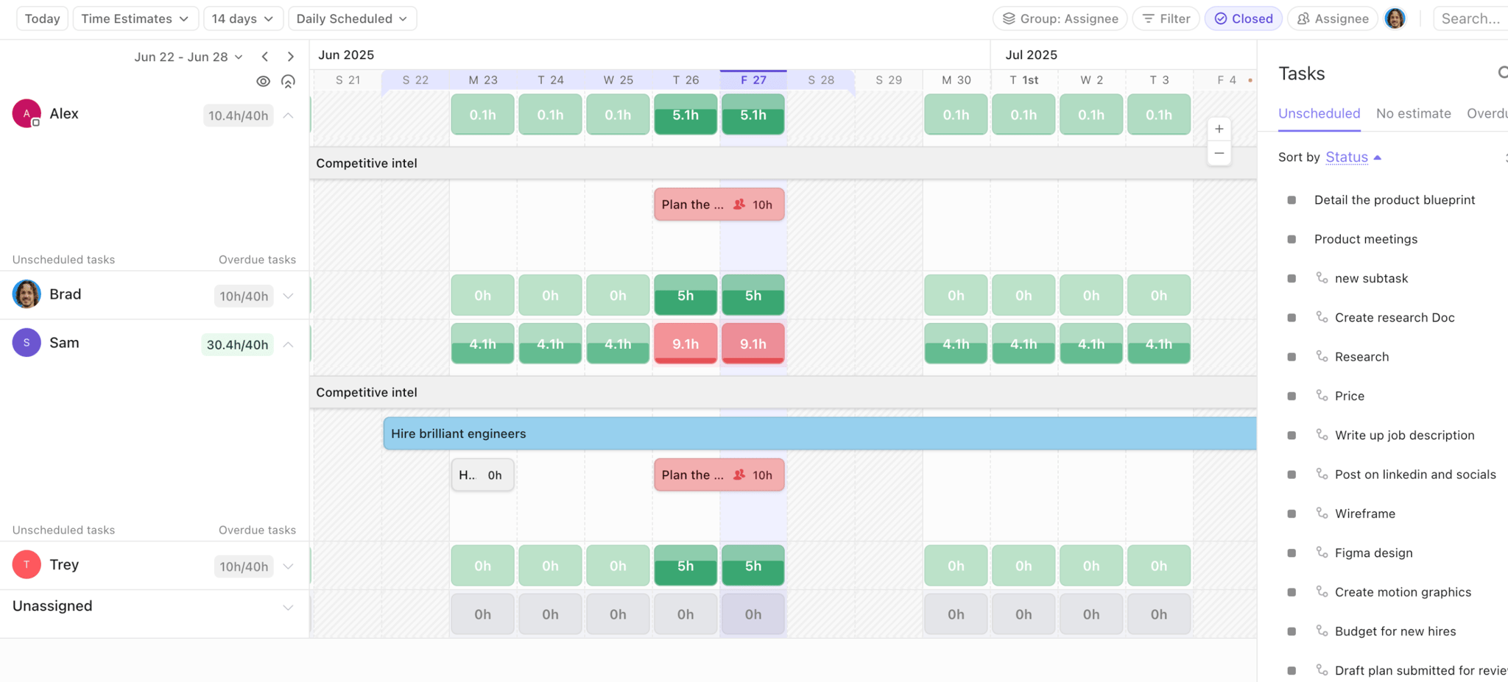Click the Group: Assignee layers icon
The image size is (1508, 682).
pos(1009,18)
